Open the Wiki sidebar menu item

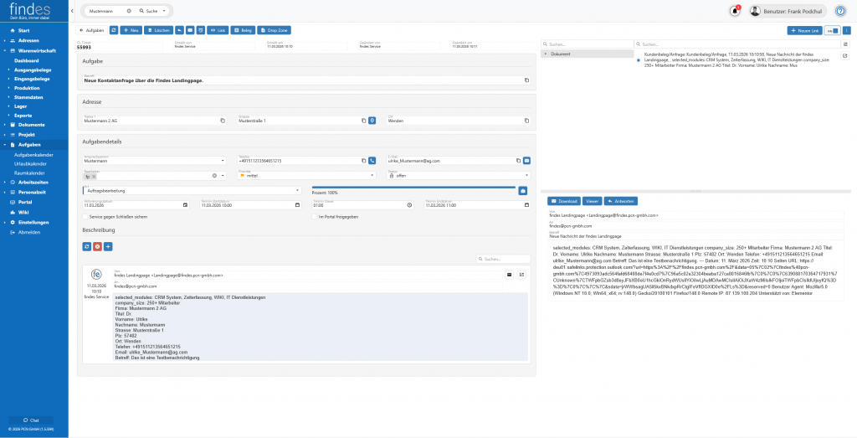click(x=23, y=212)
